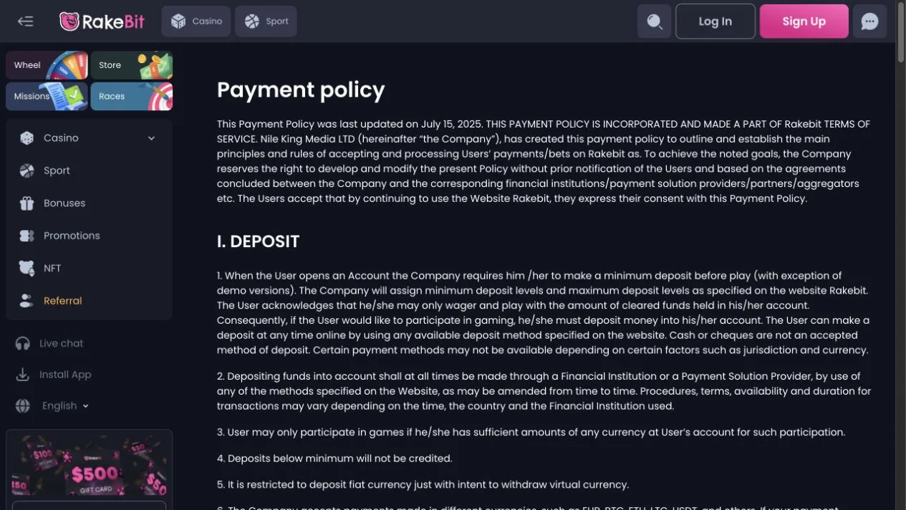This screenshot has height=510, width=906.
Task: Open the Wheel tile
Action: 47,65
